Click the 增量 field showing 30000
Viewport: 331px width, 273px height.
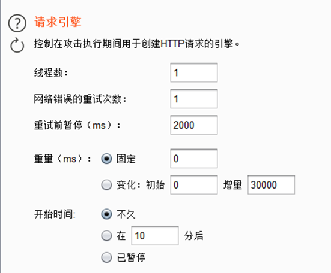pyautogui.click(x=272, y=184)
